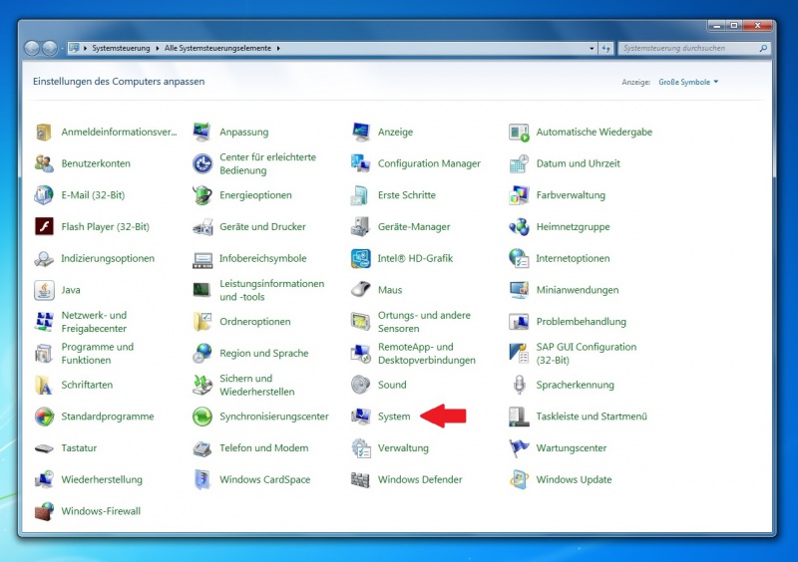Open Leistungsinformationen und -tools link

271,290
